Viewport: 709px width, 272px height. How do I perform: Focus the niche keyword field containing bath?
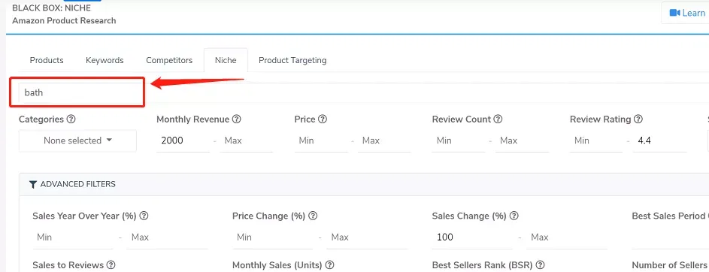(77, 92)
